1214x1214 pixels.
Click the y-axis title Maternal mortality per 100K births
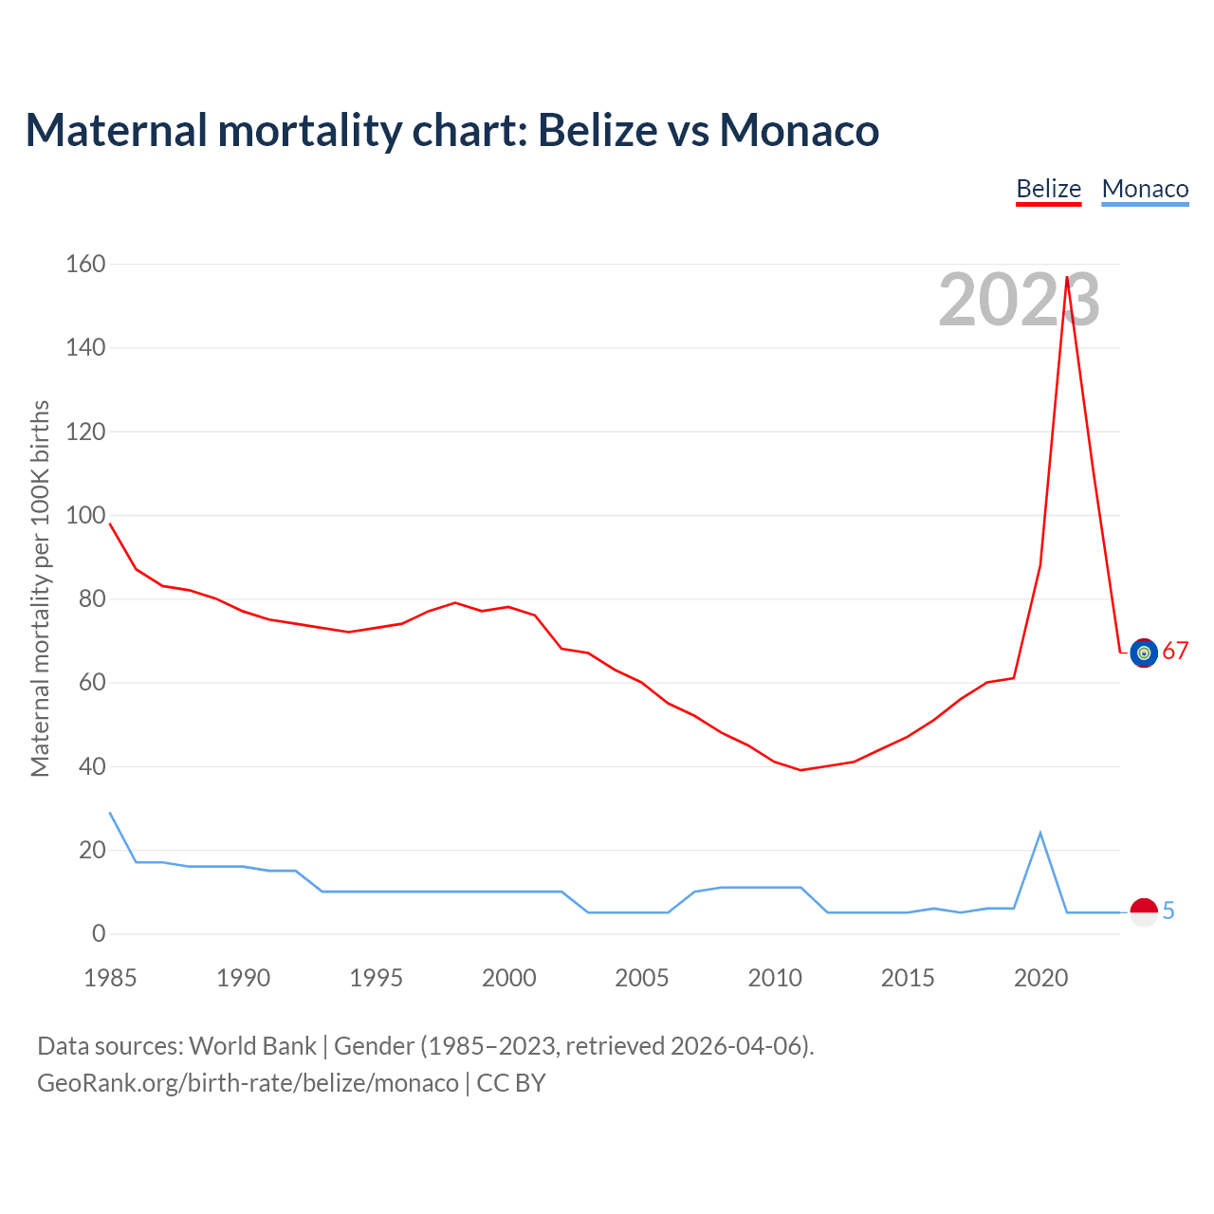(x=40, y=588)
